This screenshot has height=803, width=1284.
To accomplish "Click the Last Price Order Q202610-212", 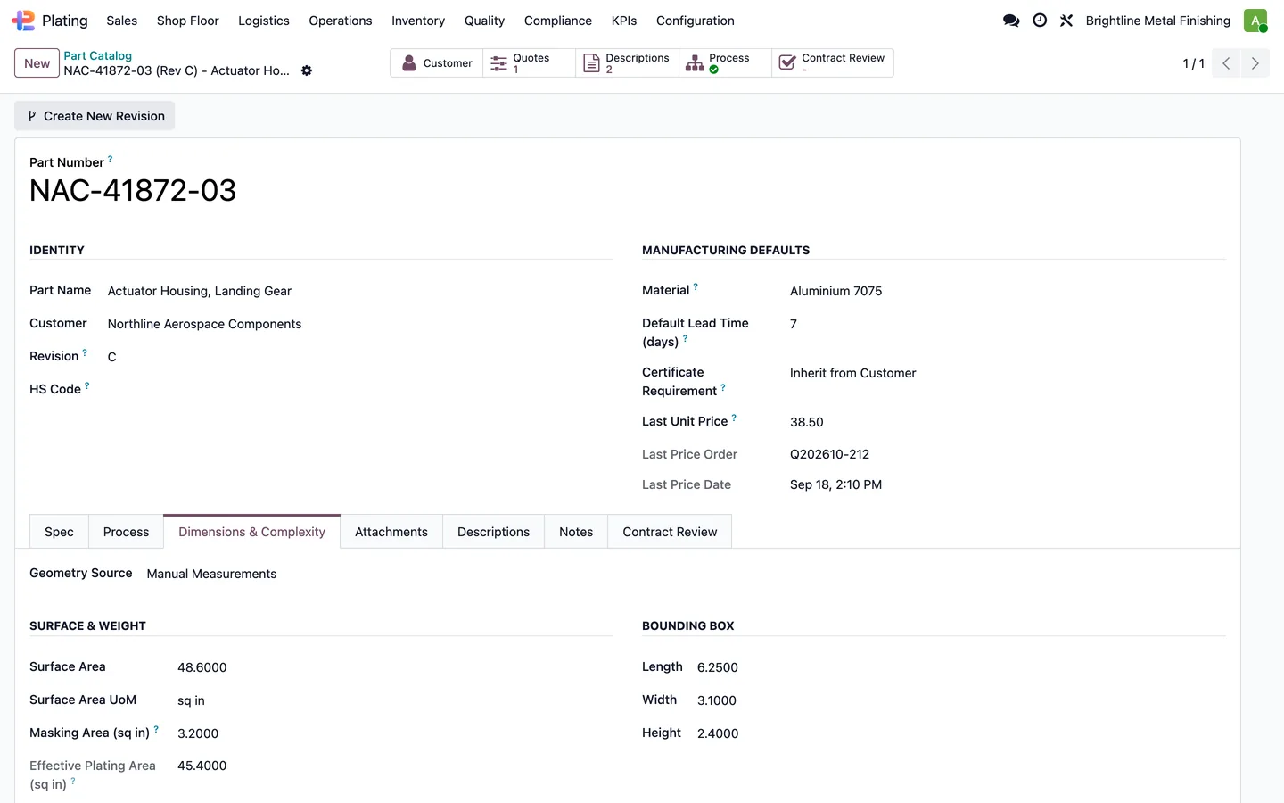I will point(829,454).
